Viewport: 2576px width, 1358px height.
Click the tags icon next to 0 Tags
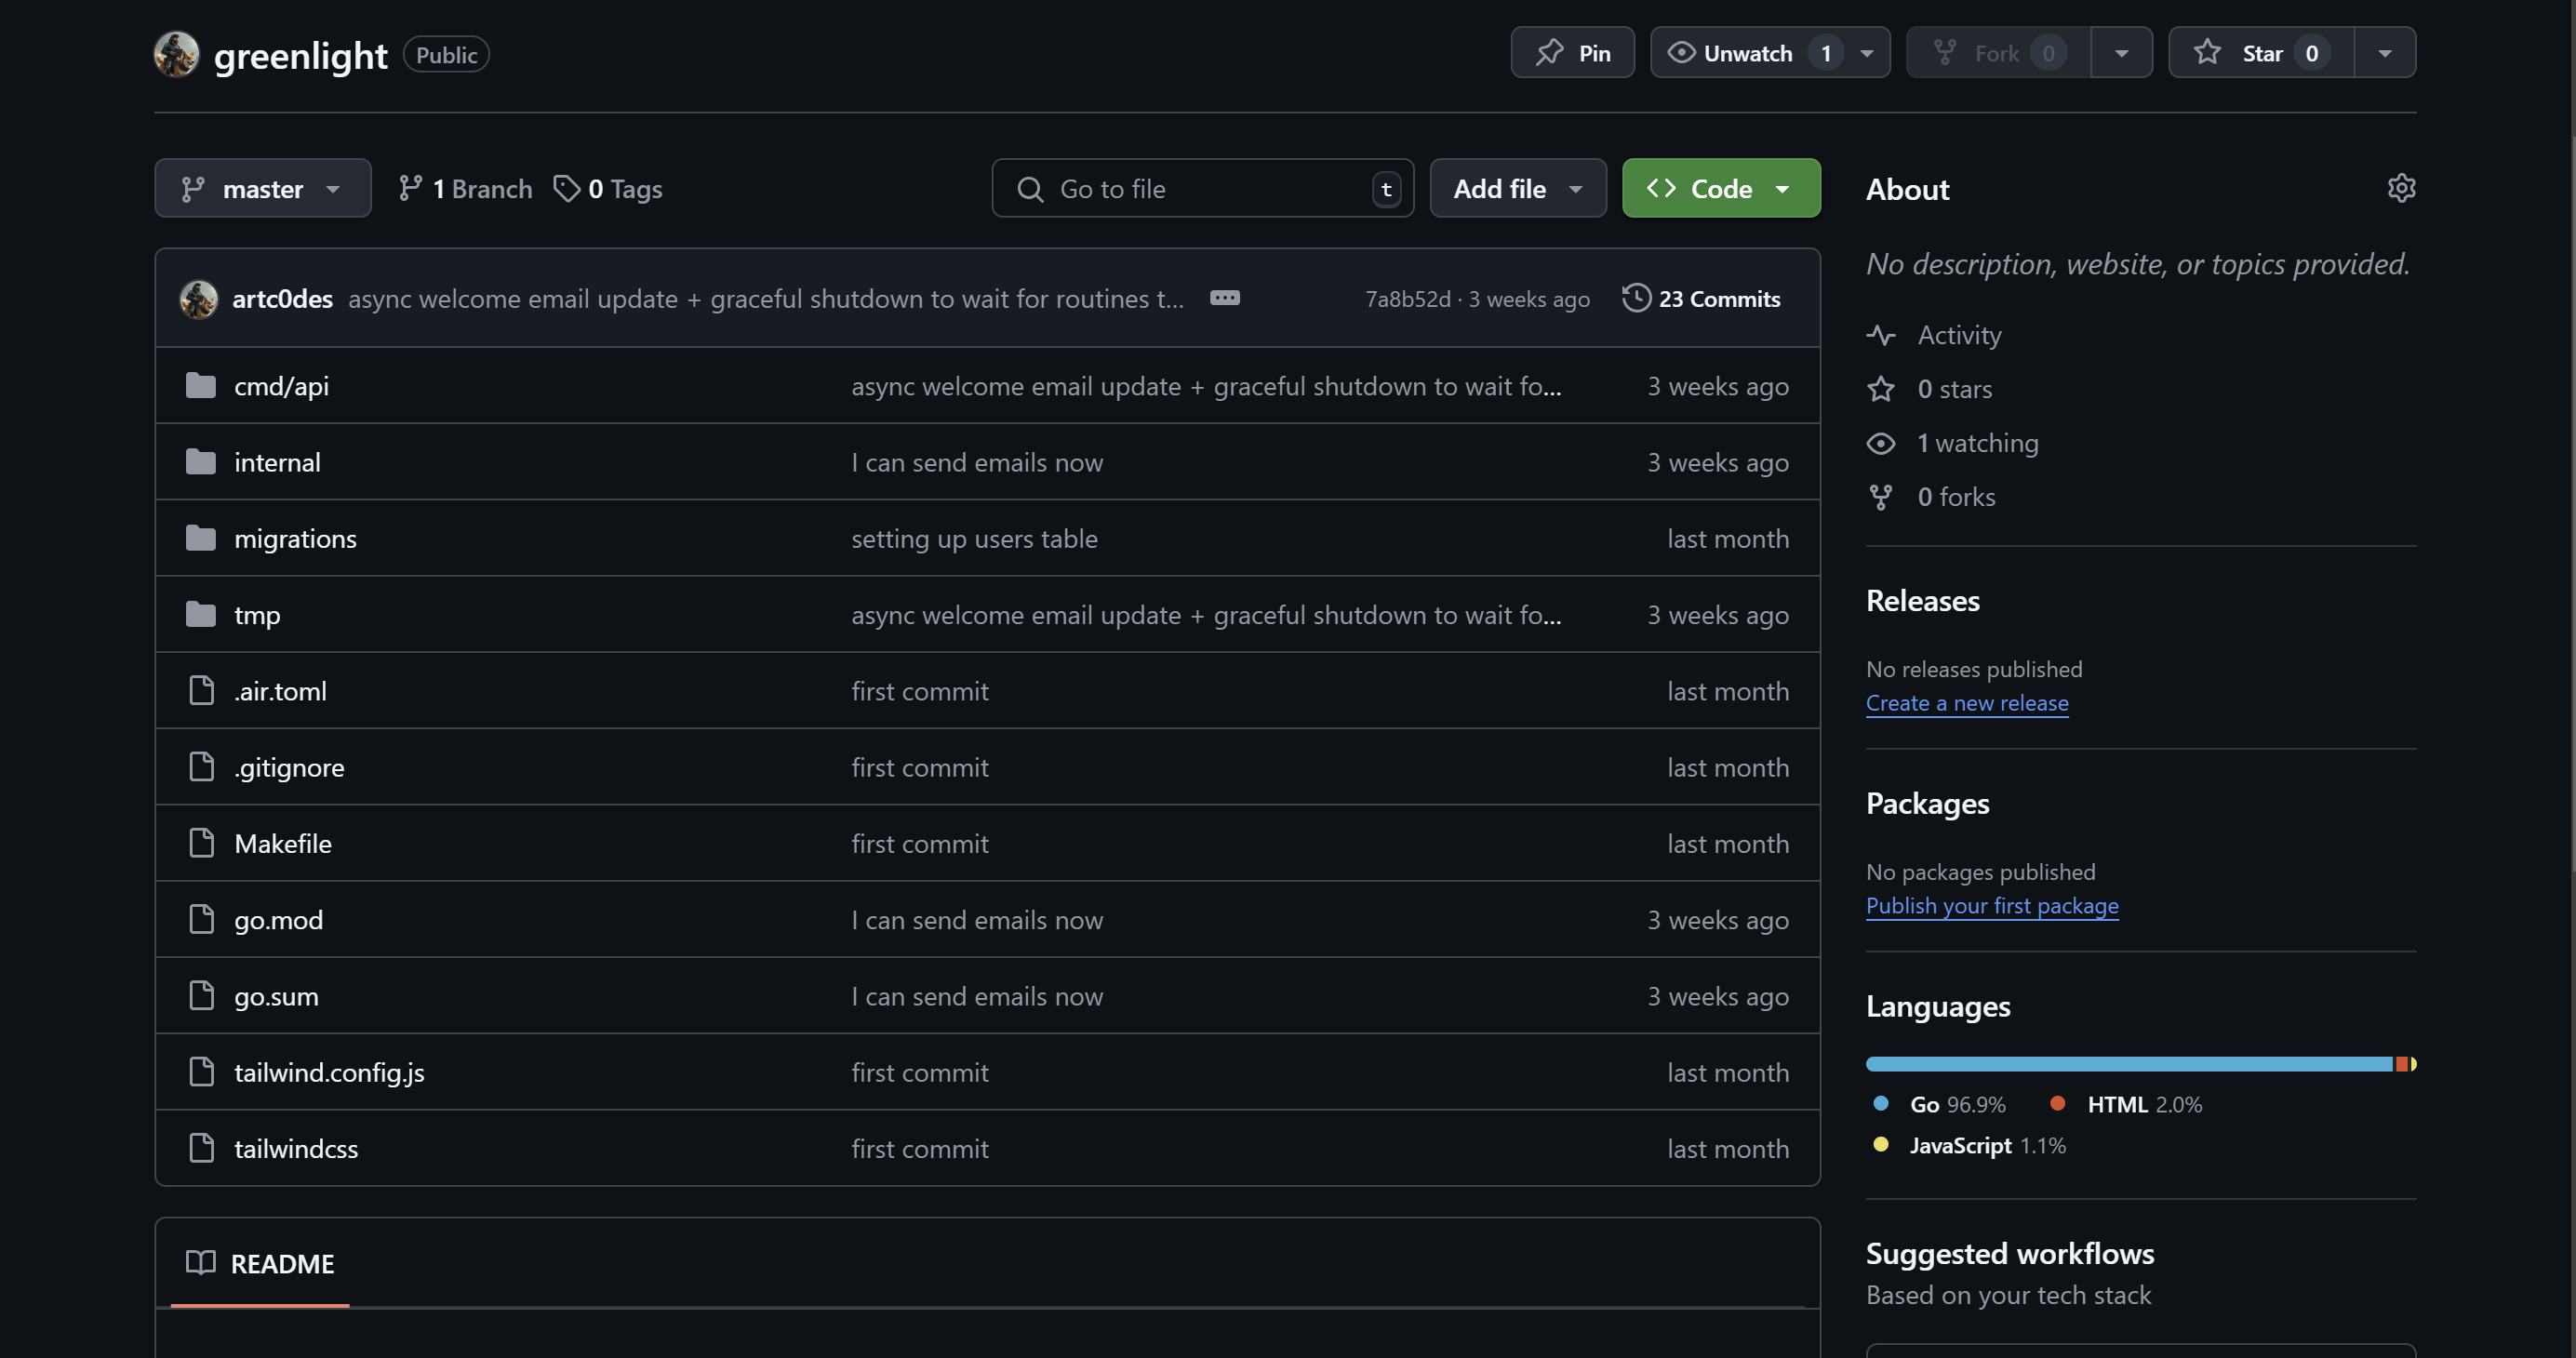click(566, 188)
